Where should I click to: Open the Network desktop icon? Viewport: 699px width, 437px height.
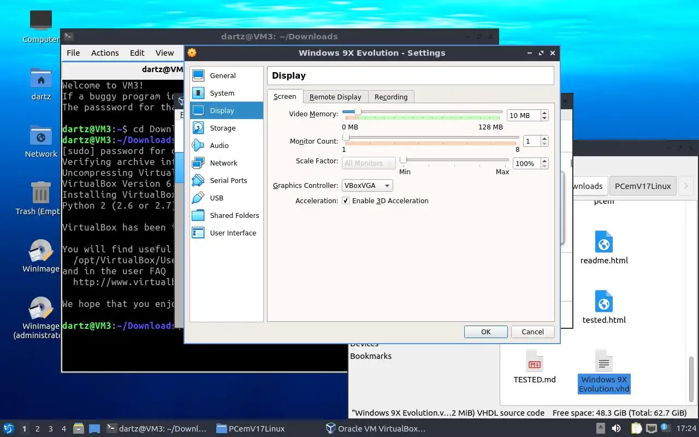41,141
